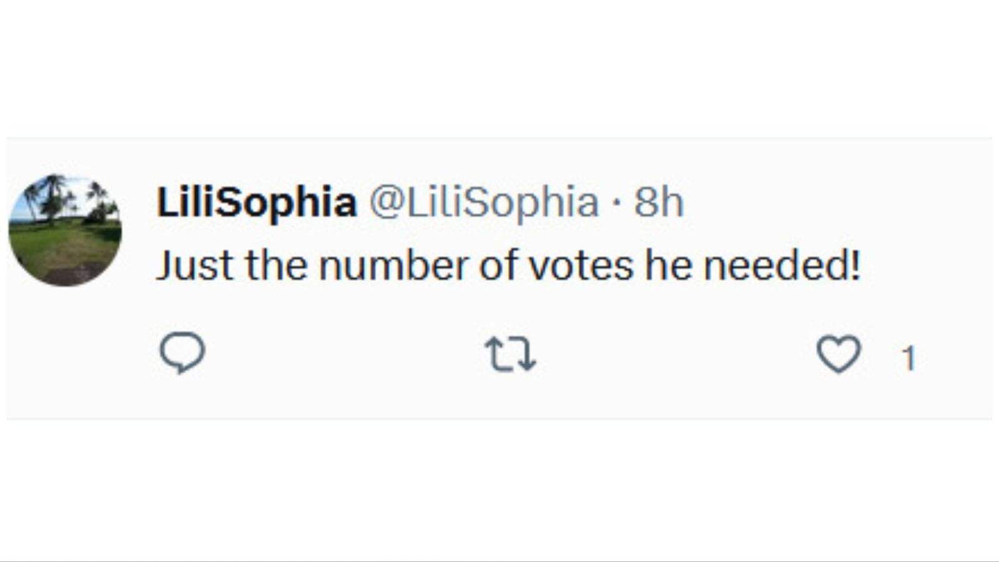Click the retweet arrows icon

(x=511, y=354)
